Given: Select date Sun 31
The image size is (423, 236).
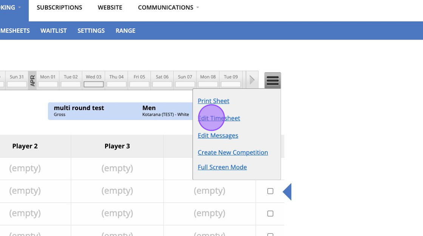Looking at the screenshot, I should [17, 80].
